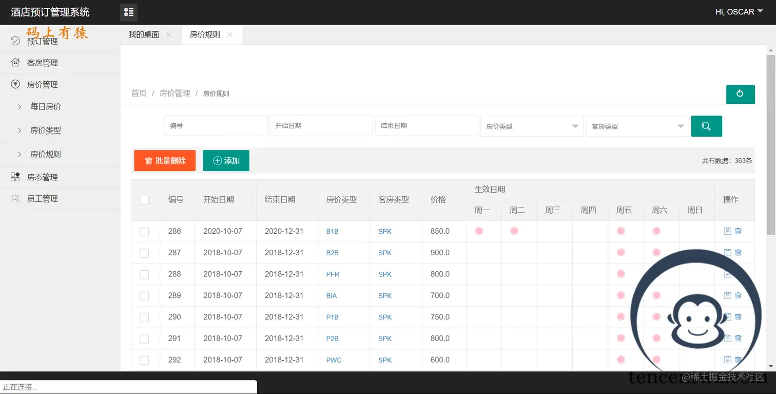Screen dimensions: 776x394
Task: Open 员工管理 via its people icon
Action: (x=15, y=198)
